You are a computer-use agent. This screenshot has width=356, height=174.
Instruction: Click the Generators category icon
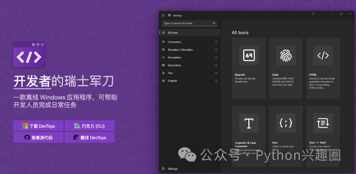[163, 65]
